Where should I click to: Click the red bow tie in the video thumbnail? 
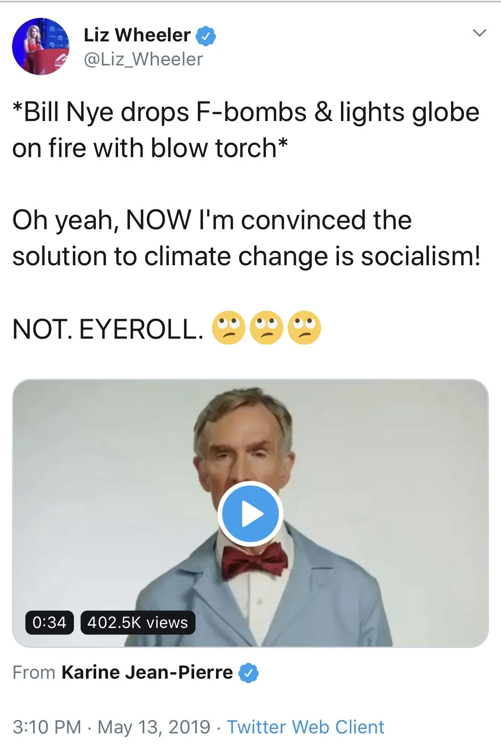(x=254, y=559)
